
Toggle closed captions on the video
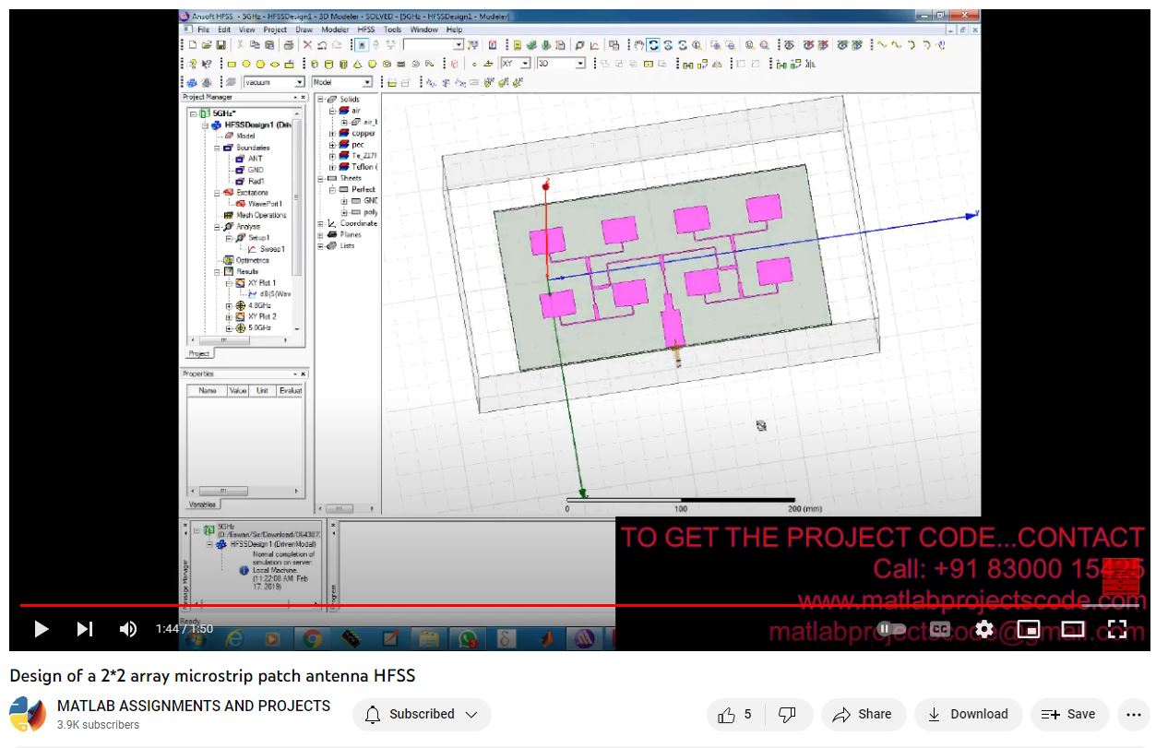939,629
